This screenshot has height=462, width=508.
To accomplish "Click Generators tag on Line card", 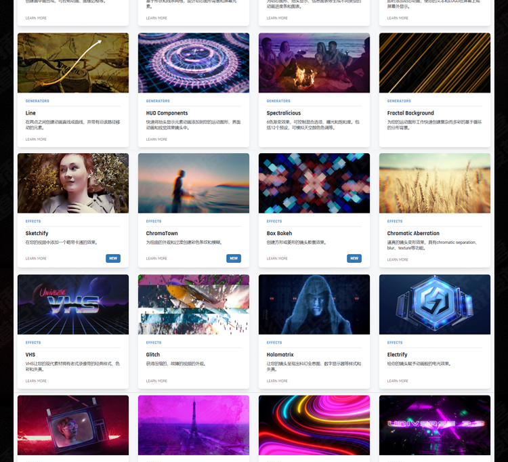I will [x=37, y=101].
